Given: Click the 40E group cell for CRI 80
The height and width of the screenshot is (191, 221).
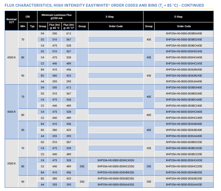Looking at the screenshot, I should coord(149,115).
